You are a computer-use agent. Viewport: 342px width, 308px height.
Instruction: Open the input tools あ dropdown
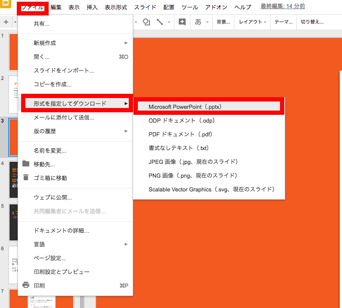[202, 22]
